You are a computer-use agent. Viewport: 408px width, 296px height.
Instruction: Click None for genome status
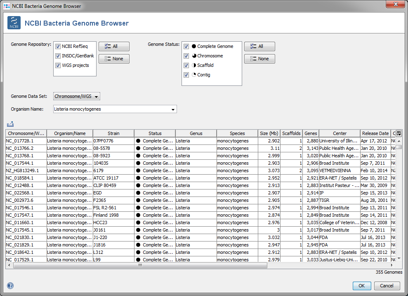259,59
